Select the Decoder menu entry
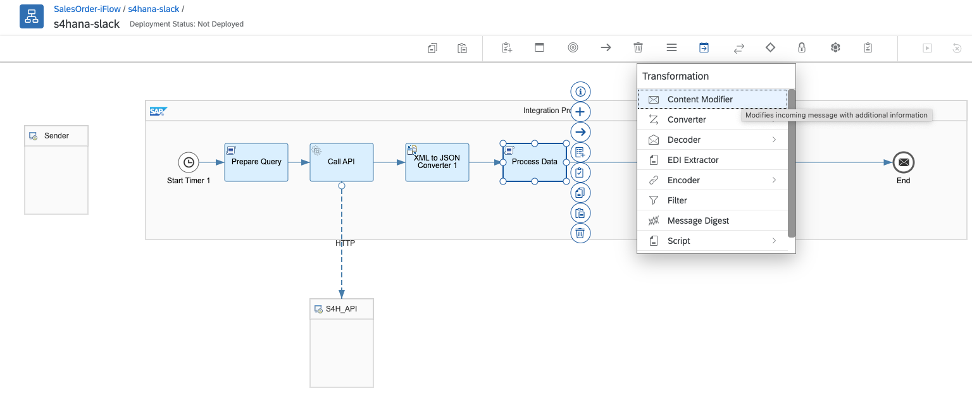 click(x=713, y=140)
